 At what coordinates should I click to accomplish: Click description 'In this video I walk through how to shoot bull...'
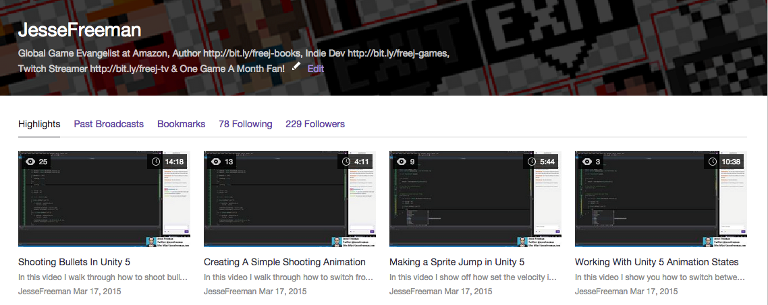[x=103, y=277]
